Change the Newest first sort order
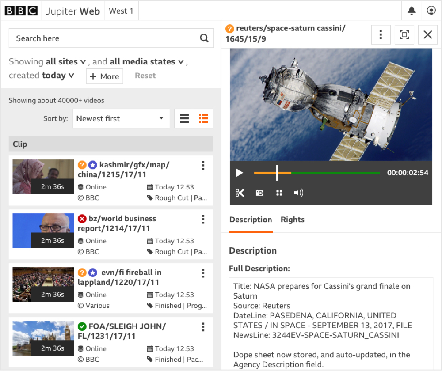This screenshot has width=442, height=371. [x=121, y=118]
